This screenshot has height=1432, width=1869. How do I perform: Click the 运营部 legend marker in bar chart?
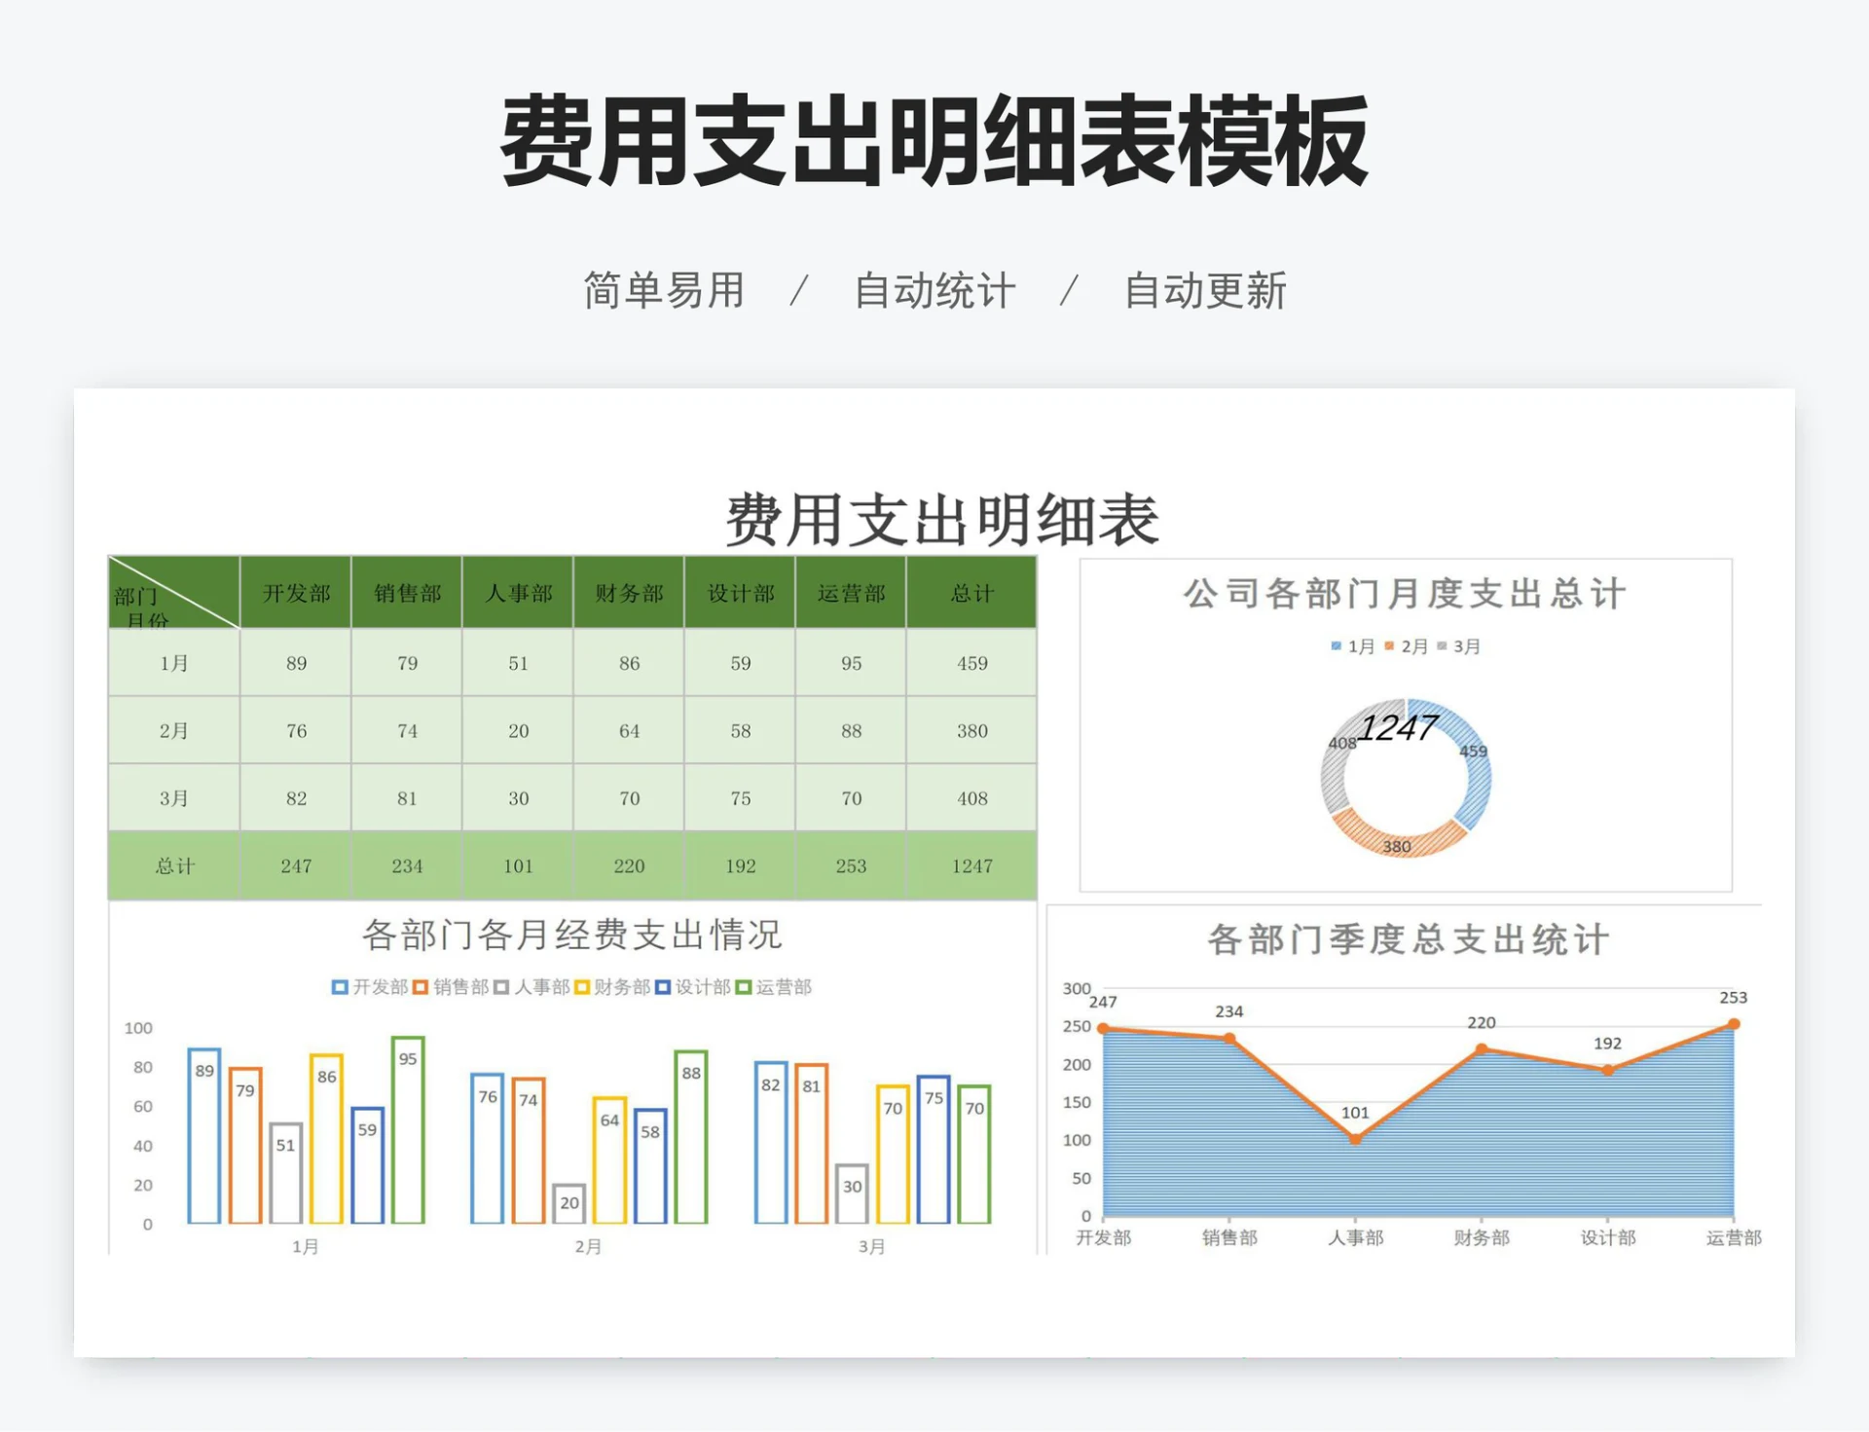[x=744, y=986]
